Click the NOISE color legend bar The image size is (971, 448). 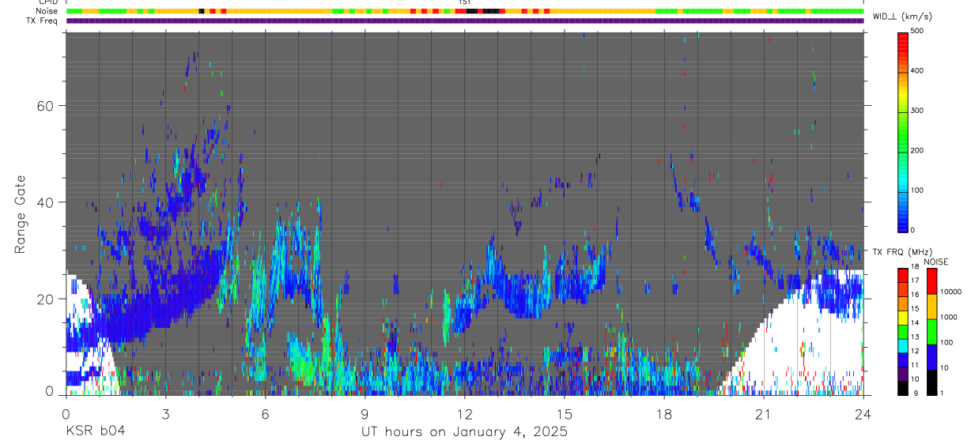coord(931,331)
